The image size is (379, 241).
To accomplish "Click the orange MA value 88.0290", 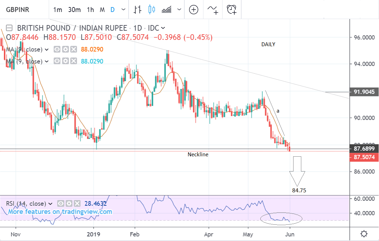I will pos(92,49).
